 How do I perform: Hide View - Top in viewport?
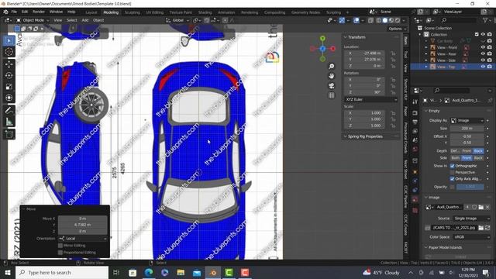(x=483, y=67)
